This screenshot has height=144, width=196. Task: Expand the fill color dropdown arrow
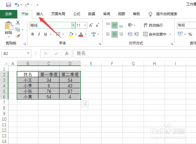pyautogui.click(x=76, y=34)
